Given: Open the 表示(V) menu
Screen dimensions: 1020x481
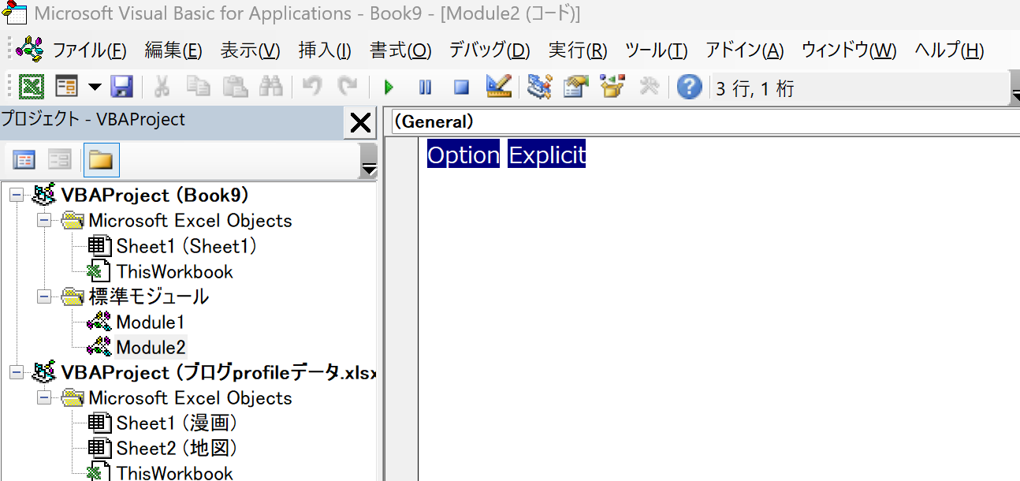Looking at the screenshot, I should pos(250,50).
